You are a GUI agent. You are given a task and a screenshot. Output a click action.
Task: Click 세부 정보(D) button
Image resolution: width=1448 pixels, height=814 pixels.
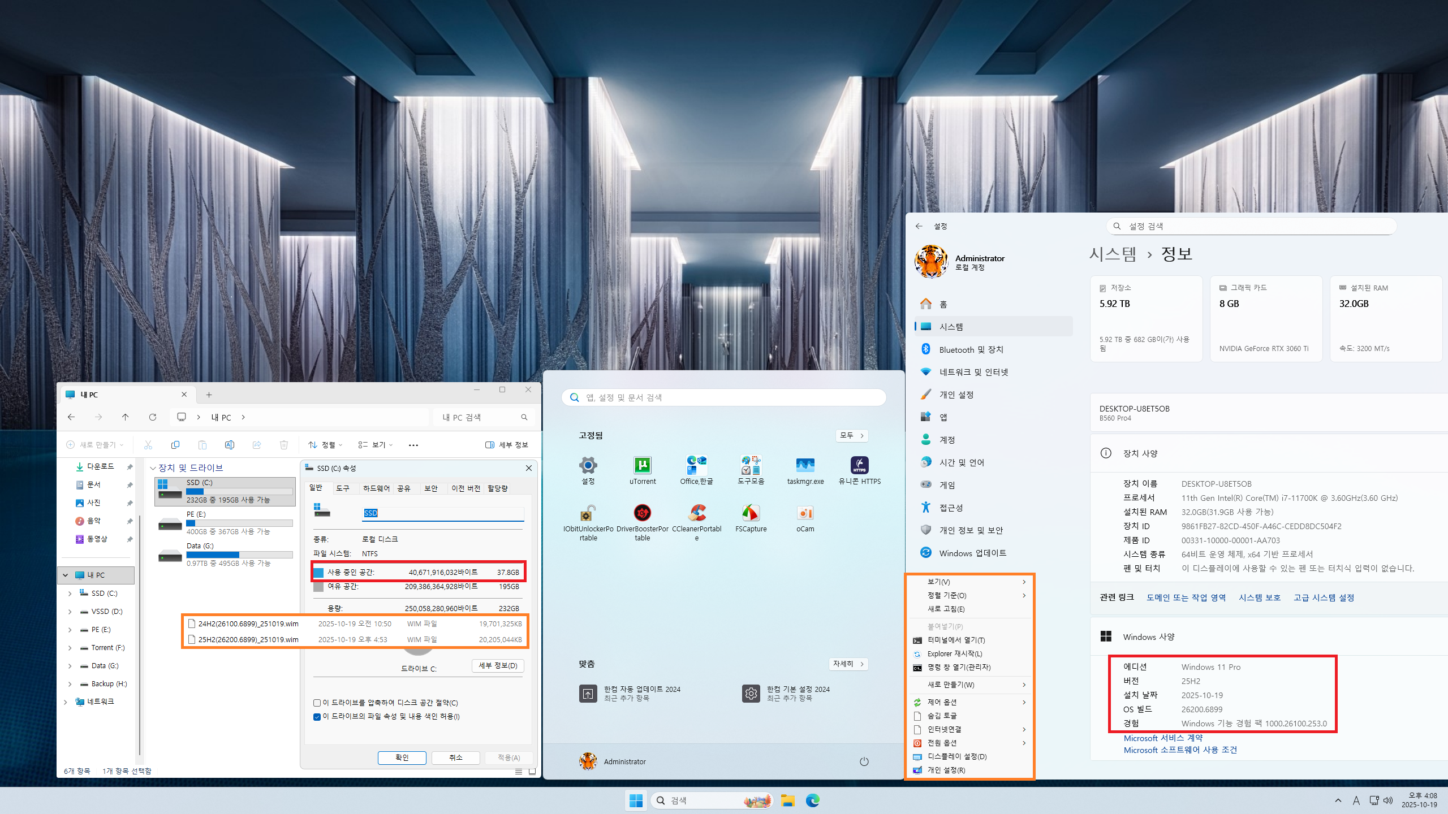tap(498, 665)
